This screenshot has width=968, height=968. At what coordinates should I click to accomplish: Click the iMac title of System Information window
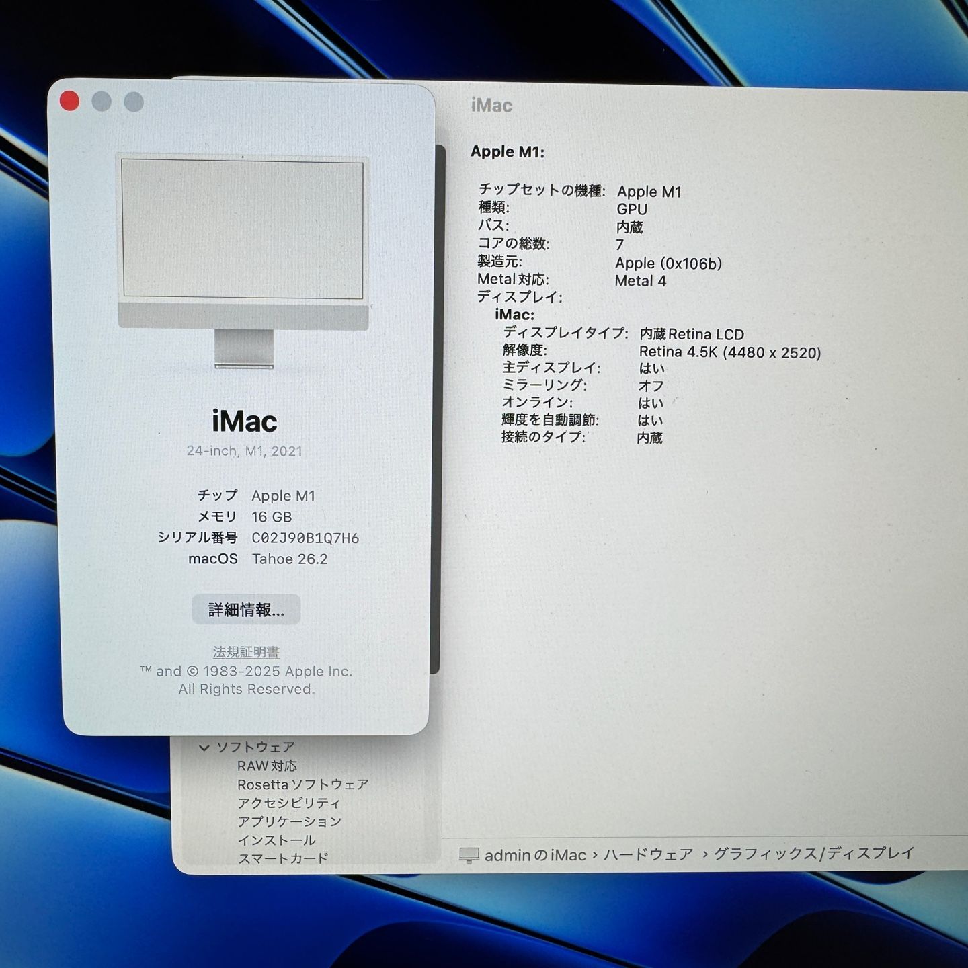pyautogui.click(x=491, y=106)
